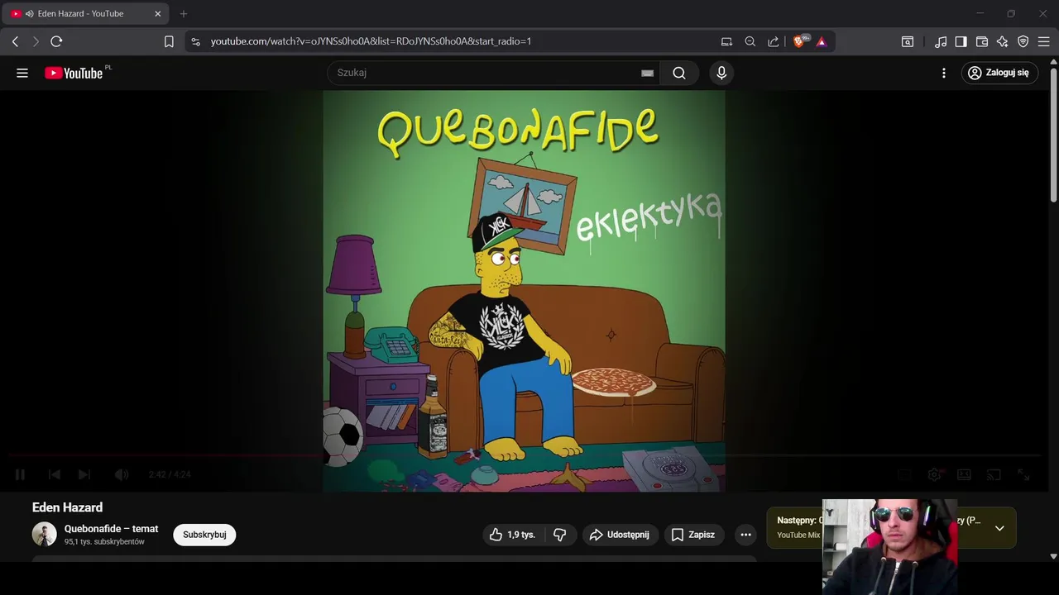This screenshot has width=1059, height=595.
Task: Reload the current page
Action: [56, 41]
